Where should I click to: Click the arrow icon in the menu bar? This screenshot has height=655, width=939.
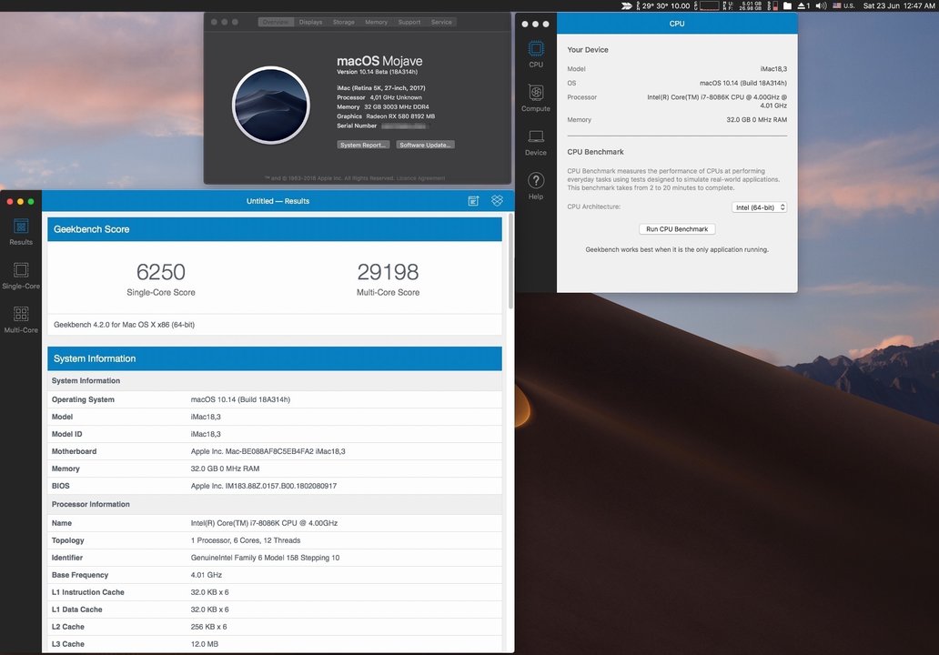pyautogui.click(x=626, y=5)
